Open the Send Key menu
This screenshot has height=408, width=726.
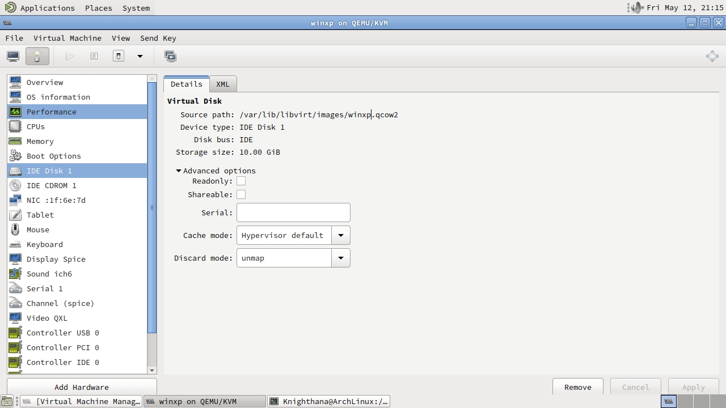coord(158,38)
